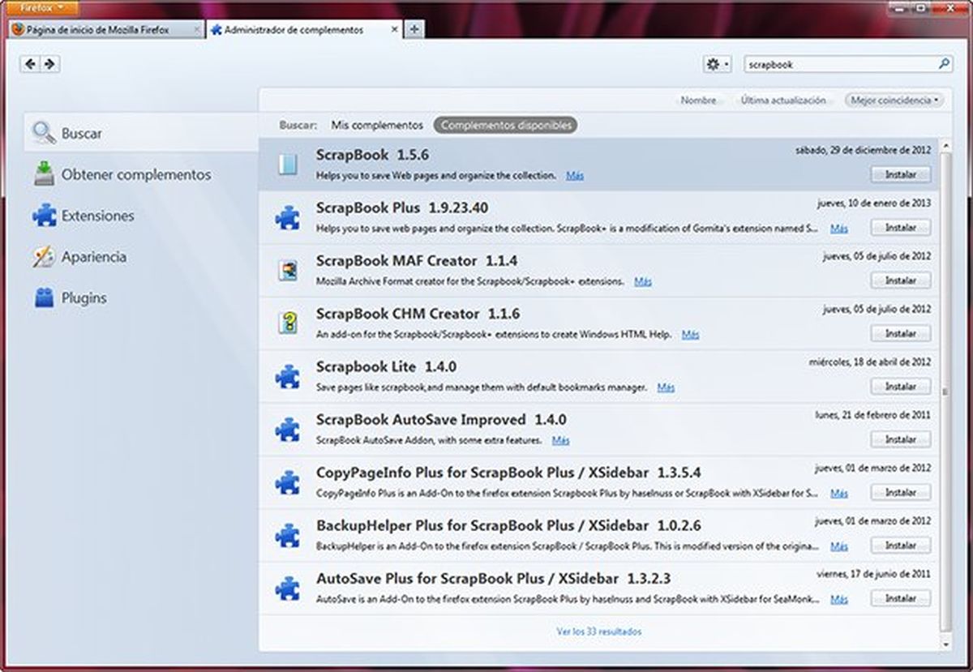Click the back navigation arrow

click(x=30, y=63)
